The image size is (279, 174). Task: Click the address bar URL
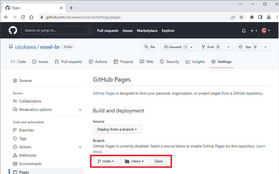coord(83,17)
